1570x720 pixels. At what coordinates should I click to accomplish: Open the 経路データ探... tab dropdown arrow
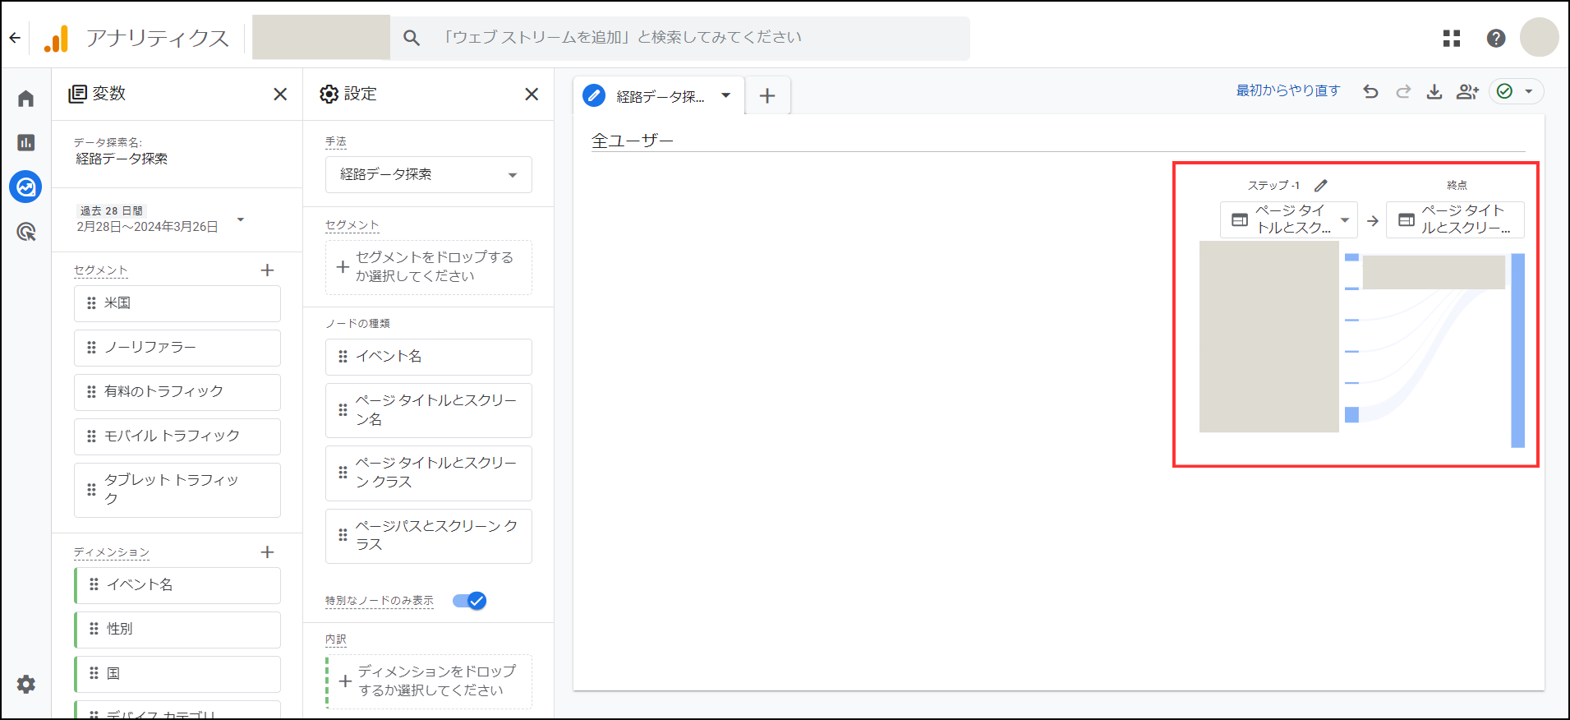tap(725, 95)
